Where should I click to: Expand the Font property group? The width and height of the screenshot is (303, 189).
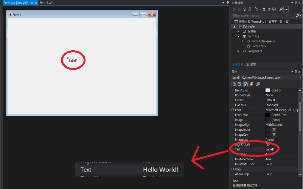pyautogui.click(x=233, y=110)
